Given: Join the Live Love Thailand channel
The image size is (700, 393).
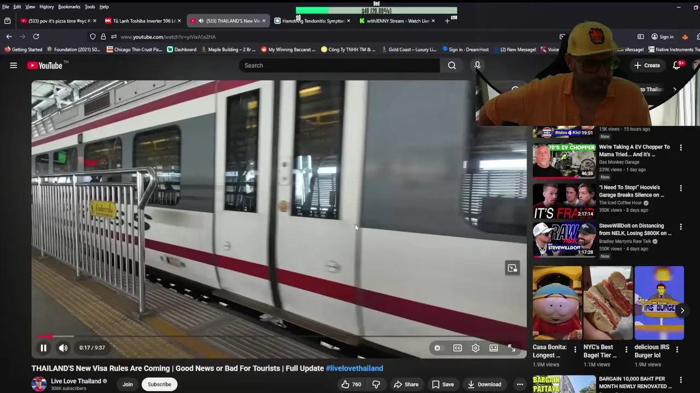Looking at the screenshot, I should (x=127, y=384).
